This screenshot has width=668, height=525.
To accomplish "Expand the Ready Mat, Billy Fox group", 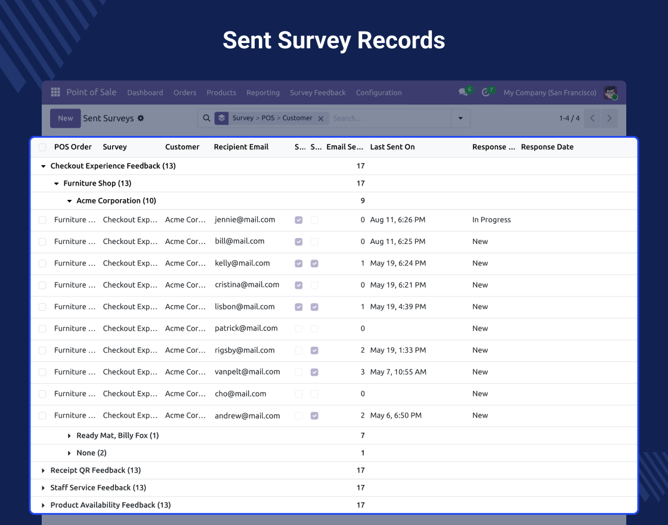I will click(x=69, y=436).
